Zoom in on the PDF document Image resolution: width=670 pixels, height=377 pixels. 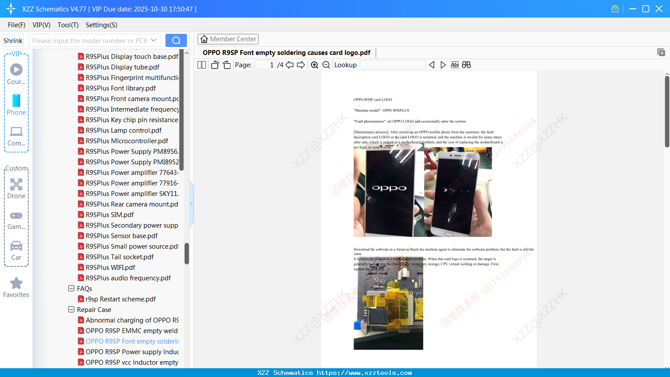tap(315, 65)
